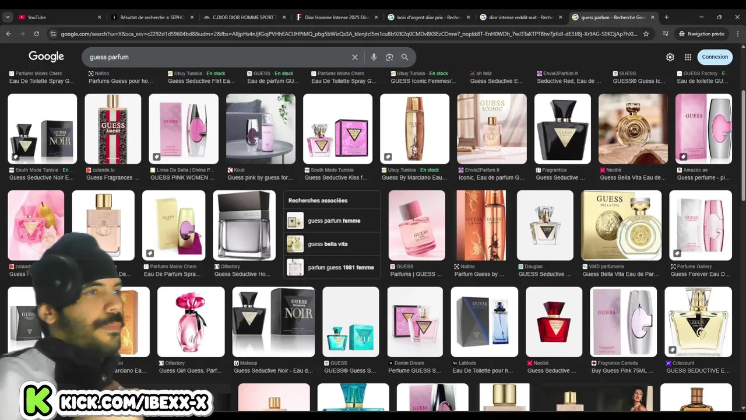This screenshot has height=420, width=746.
Task: View site information icon in address bar
Action: point(54,34)
